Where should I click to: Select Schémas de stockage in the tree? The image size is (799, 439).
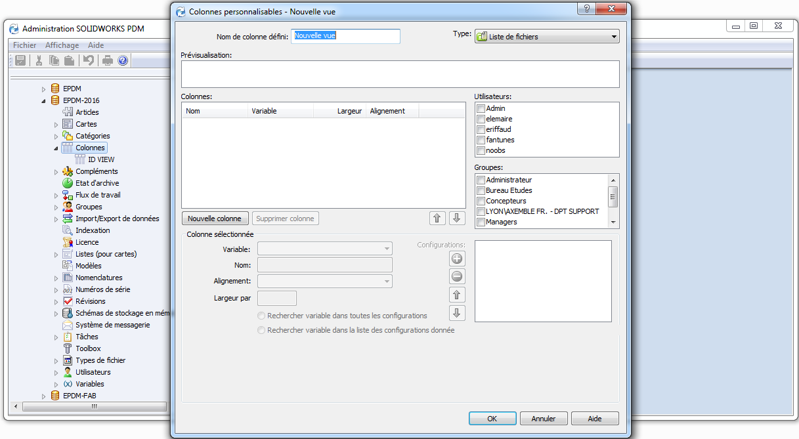pyautogui.click(x=123, y=313)
